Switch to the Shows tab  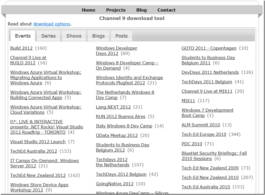(74, 36)
